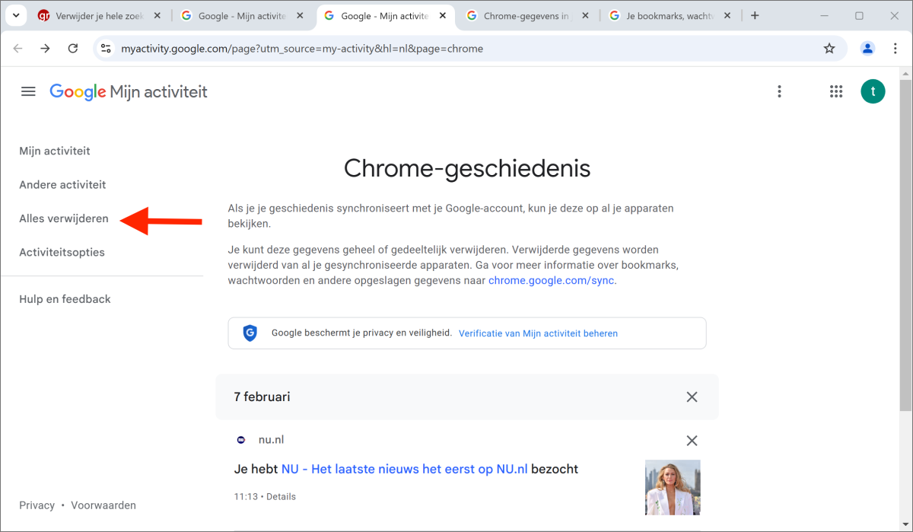The image size is (913, 532).
Task: Open the chrome.google.com/sync link
Action: click(x=551, y=280)
